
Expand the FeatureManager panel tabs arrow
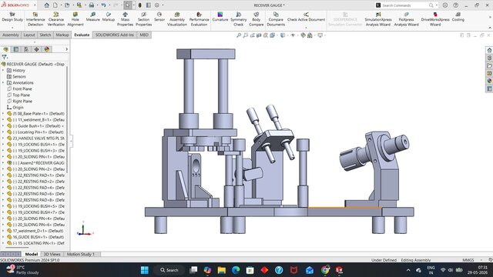tap(66, 49)
